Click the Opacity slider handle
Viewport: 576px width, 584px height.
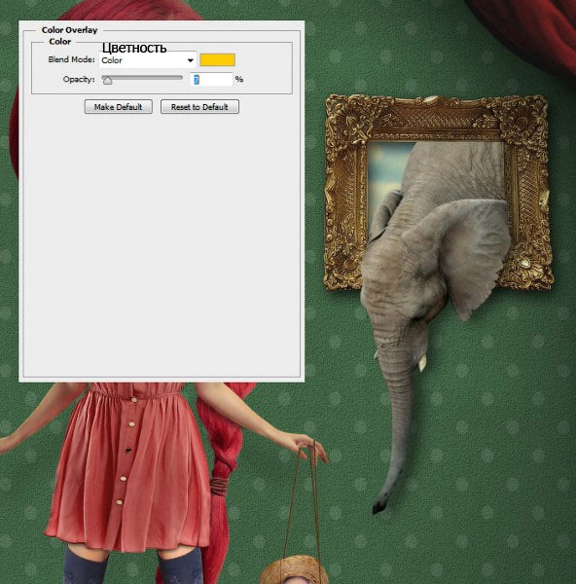[x=107, y=80]
